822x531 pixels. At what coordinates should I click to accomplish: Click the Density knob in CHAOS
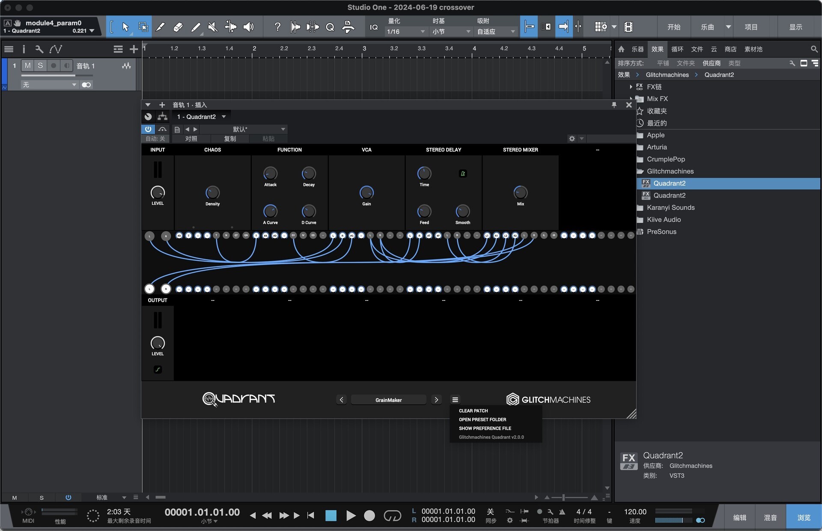(212, 192)
